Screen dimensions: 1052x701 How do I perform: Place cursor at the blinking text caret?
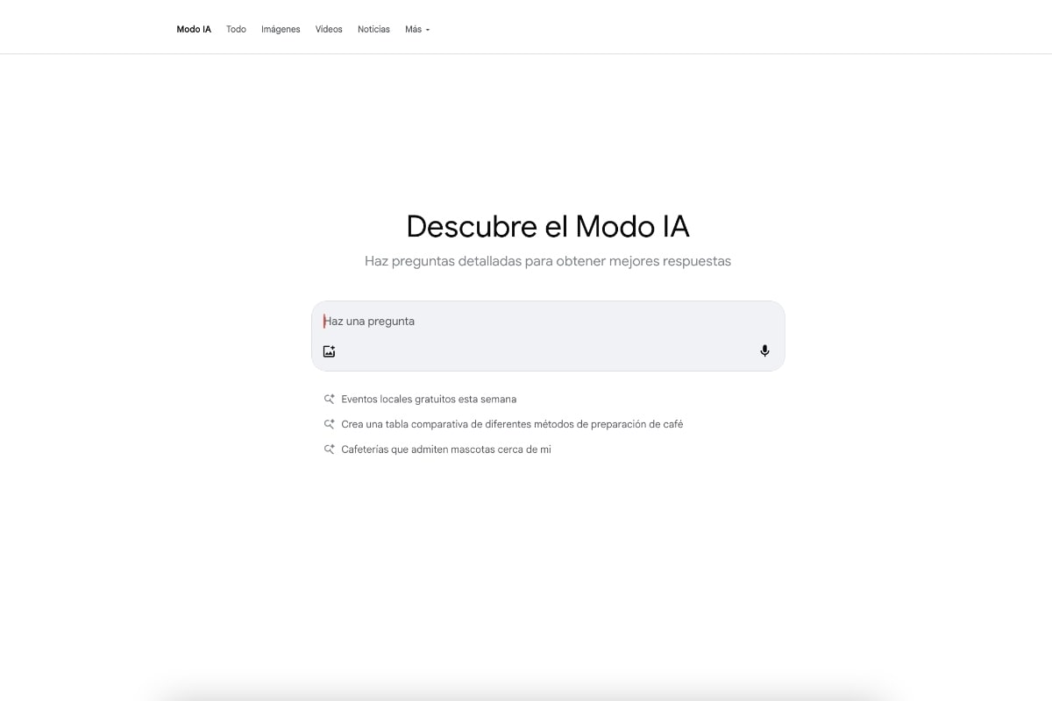pos(324,322)
